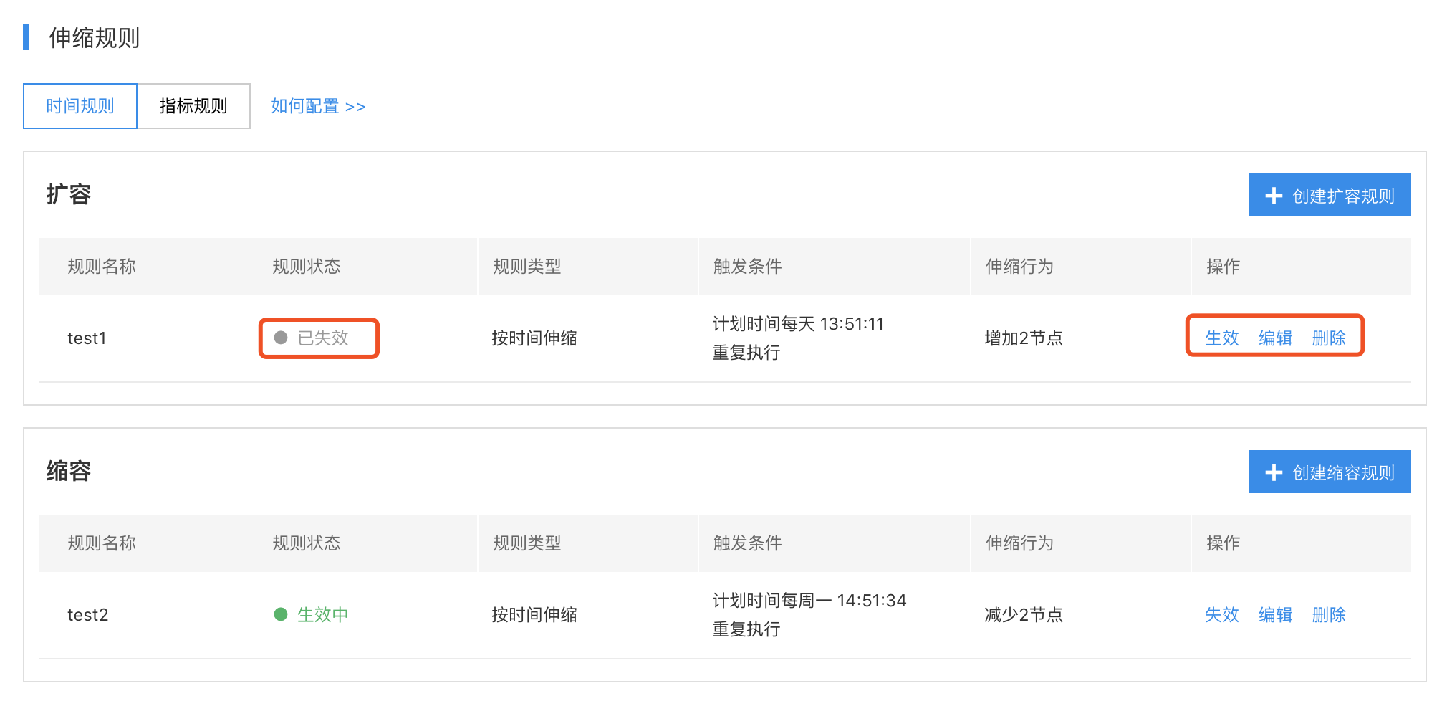Screen dimensions: 1447x701
Task: Click the plus icon on 创建缩容规则
Action: [1273, 472]
